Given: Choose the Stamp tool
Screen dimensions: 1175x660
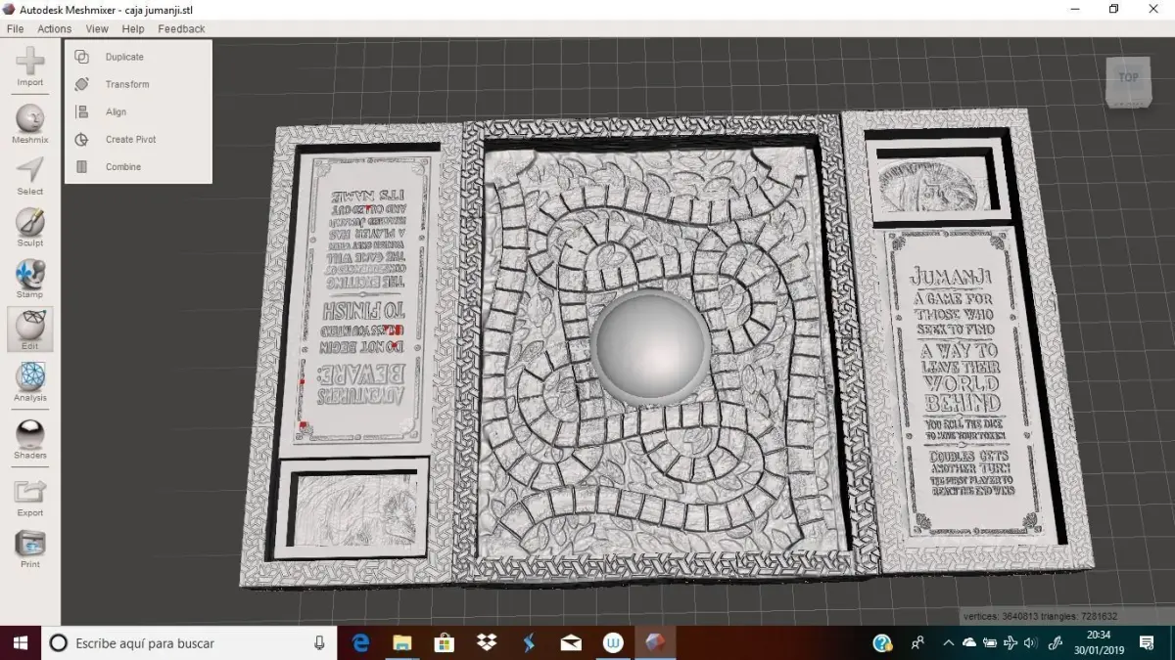Looking at the screenshot, I should pos(29,279).
